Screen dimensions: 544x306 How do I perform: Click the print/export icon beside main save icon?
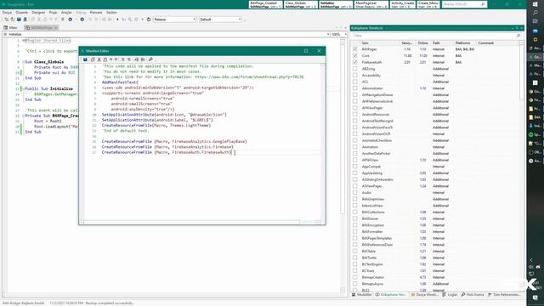click(25, 20)
